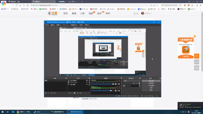The height and width of the screenshot is (114, 203).
Task: Click the bottom icon in Douyu right sidebar
Action: click(196, 68)
